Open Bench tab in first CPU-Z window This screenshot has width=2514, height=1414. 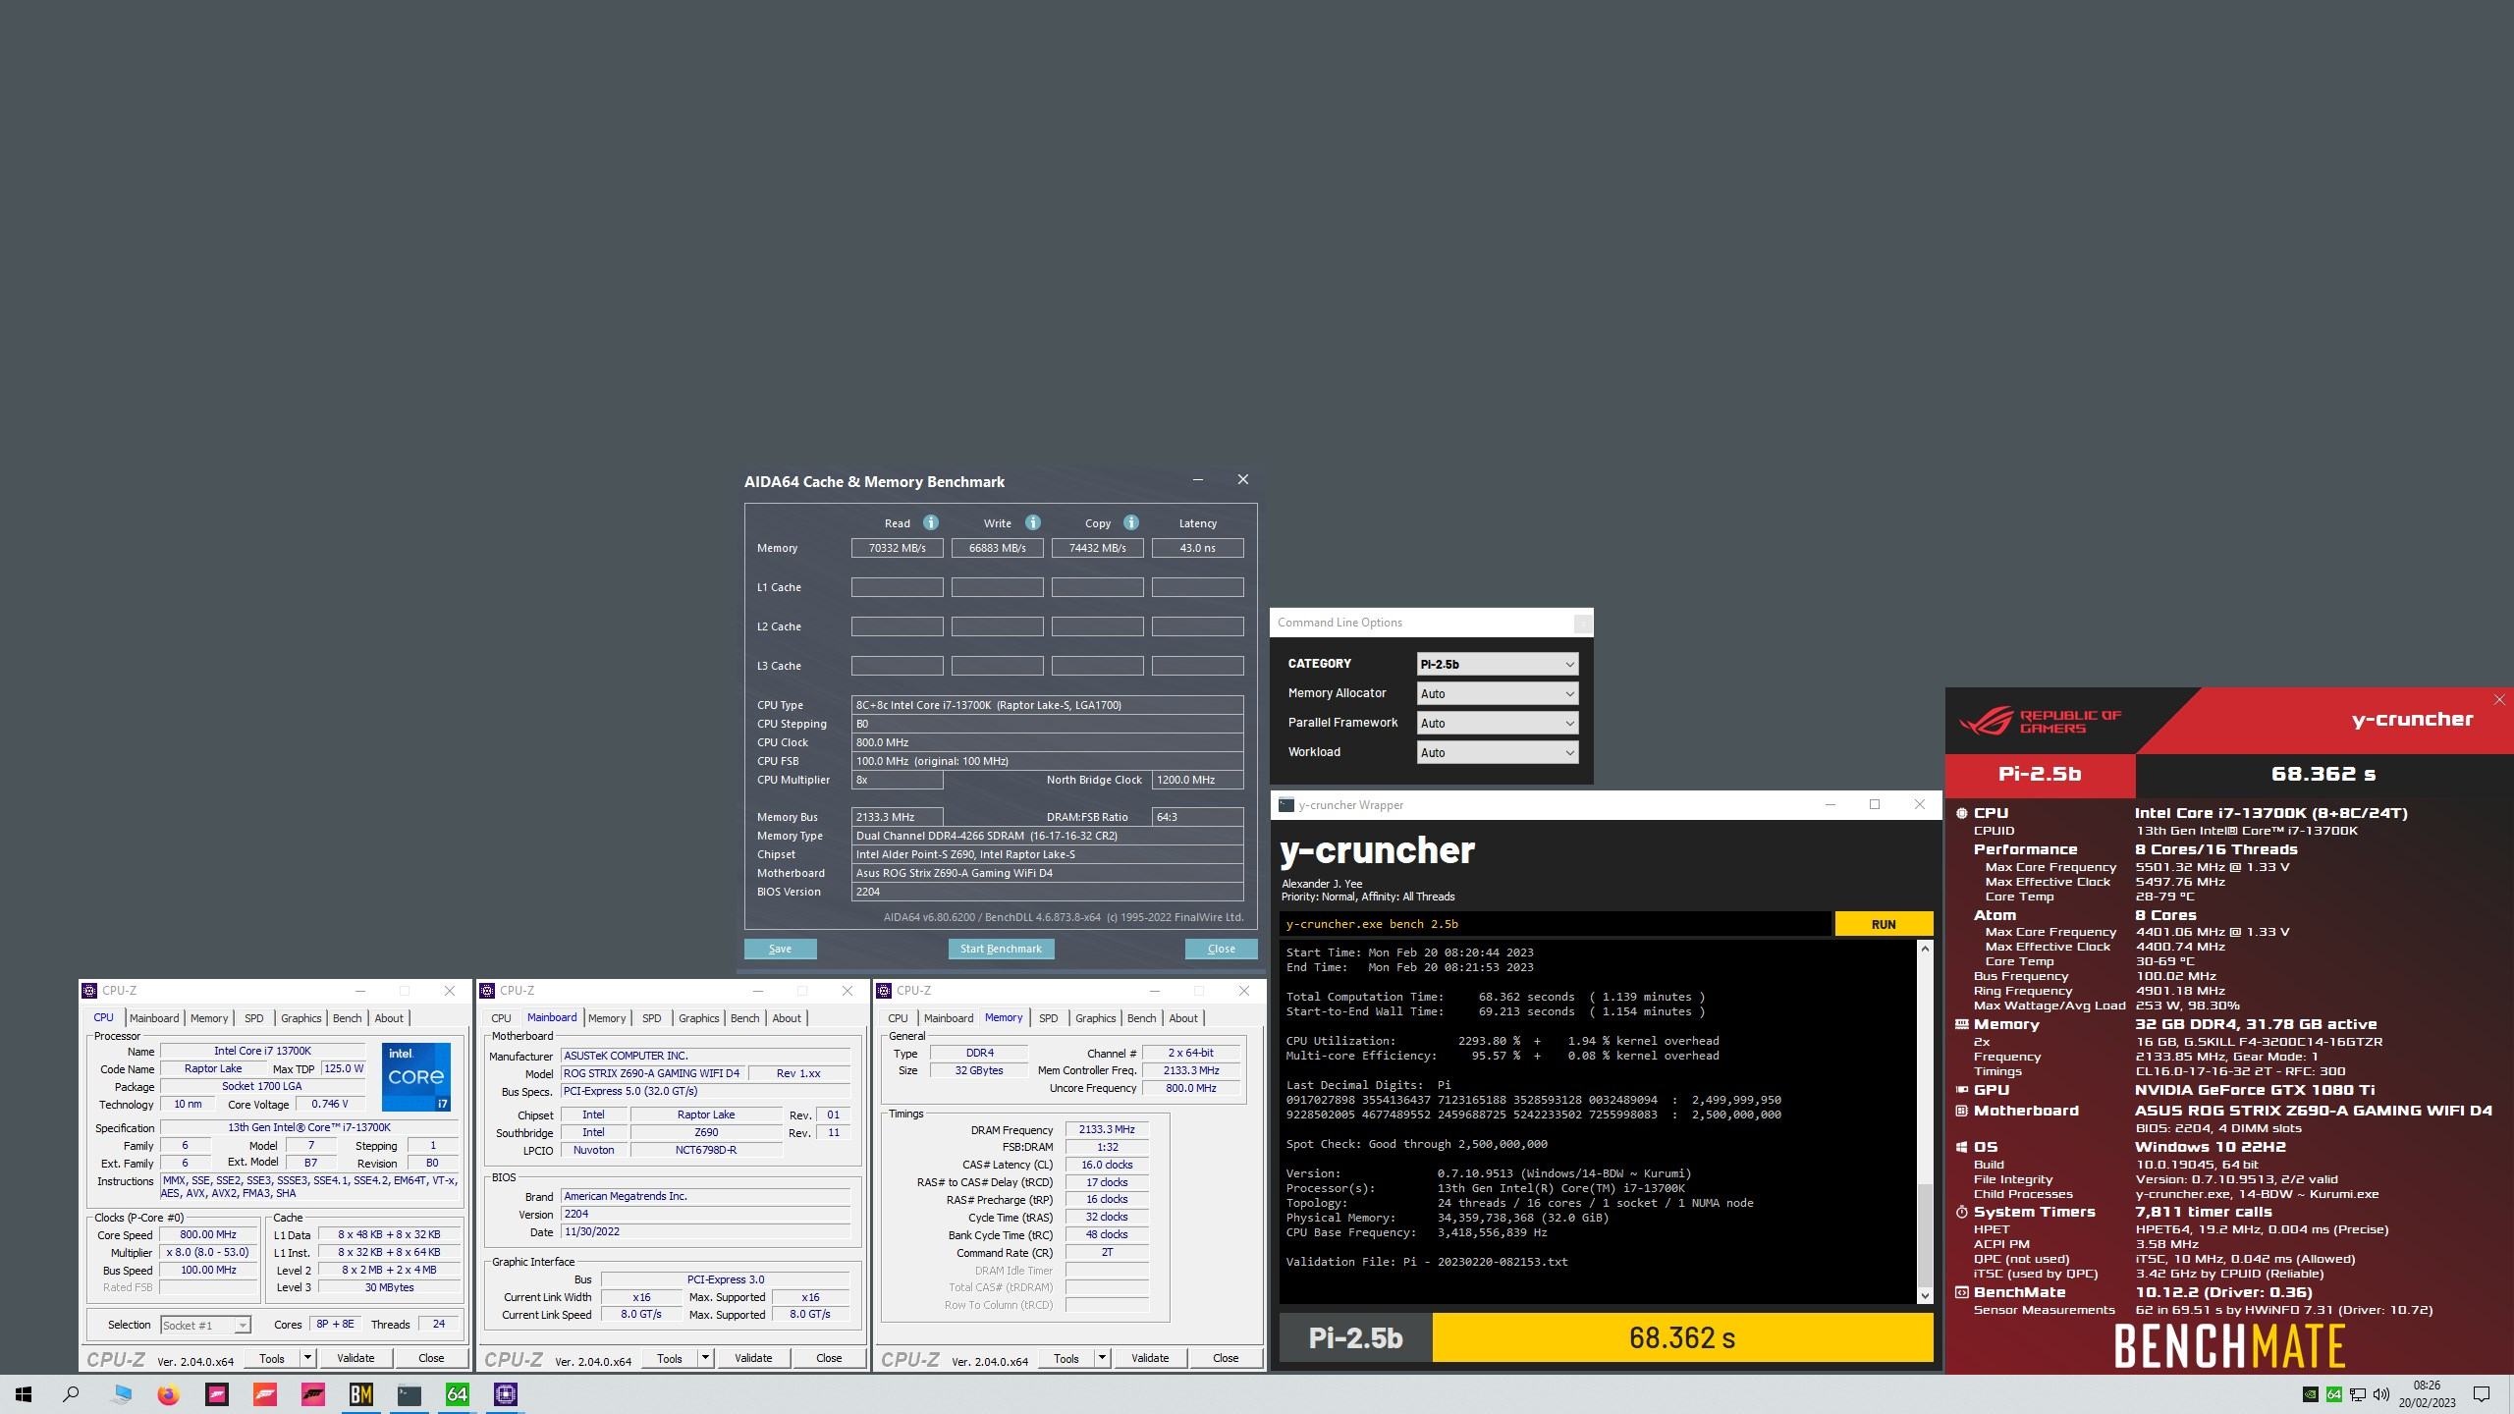point(347,1018)
